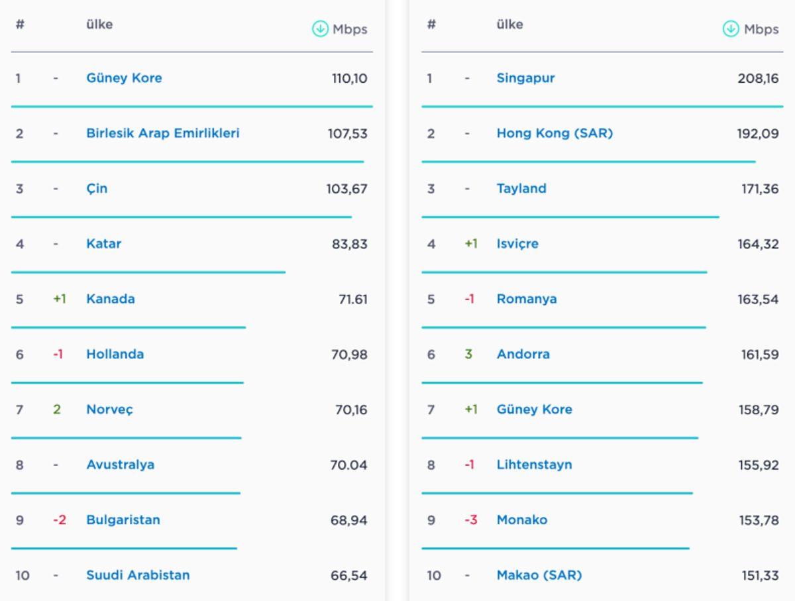Click the green 2 rank badge beside Norveç
Image resolution: width=795 pixels, height=601 pixels.
pos(60,410)
